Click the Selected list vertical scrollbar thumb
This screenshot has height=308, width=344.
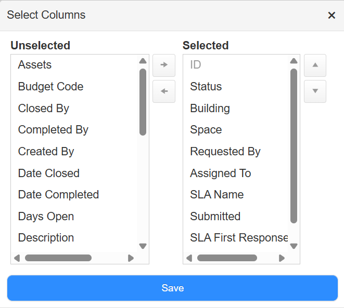coord(294,145)
